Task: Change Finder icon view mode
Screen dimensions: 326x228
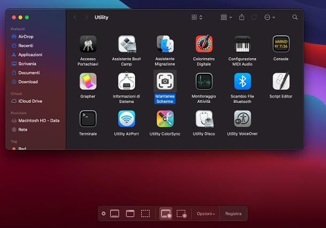Action: click(197, 17)
